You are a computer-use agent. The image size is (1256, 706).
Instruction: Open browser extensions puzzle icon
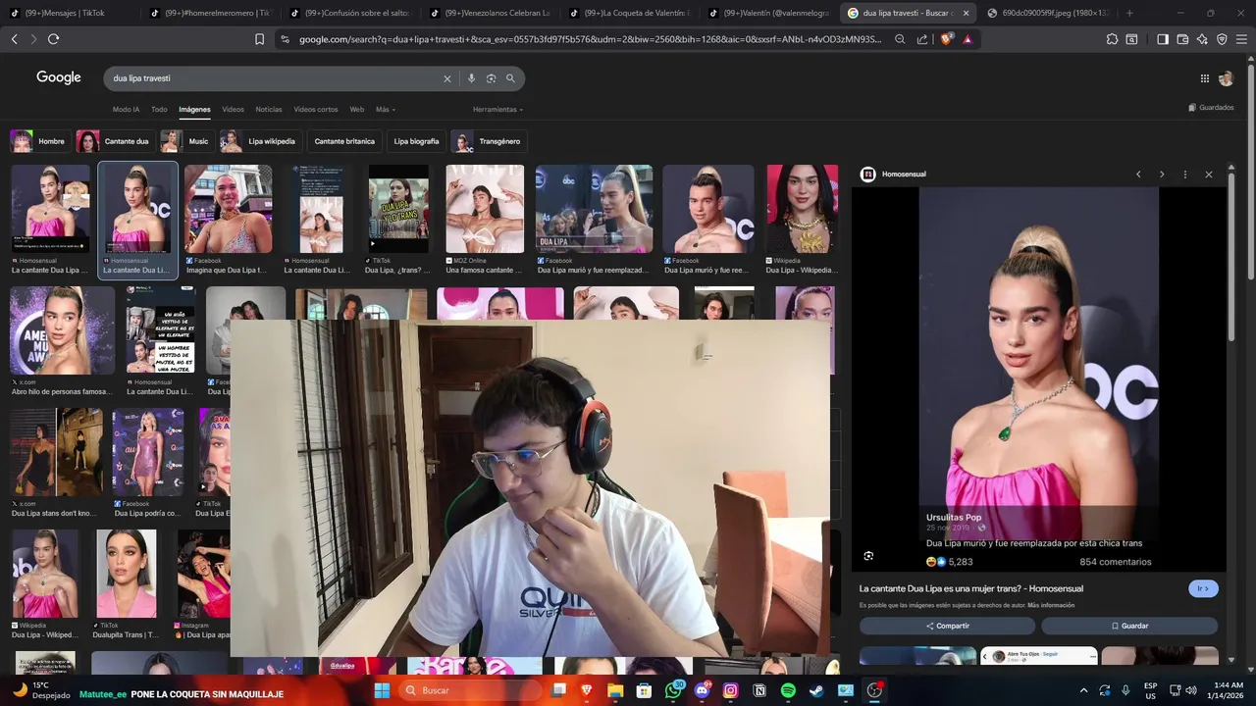coord(1112,39)
